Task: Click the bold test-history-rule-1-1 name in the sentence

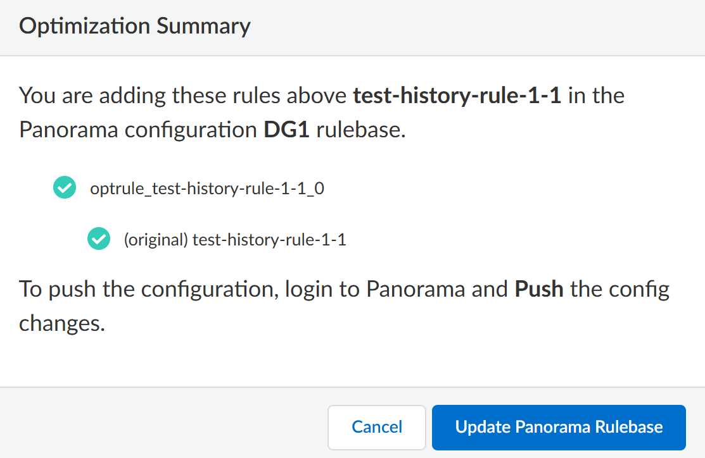Action: point(457,96)
